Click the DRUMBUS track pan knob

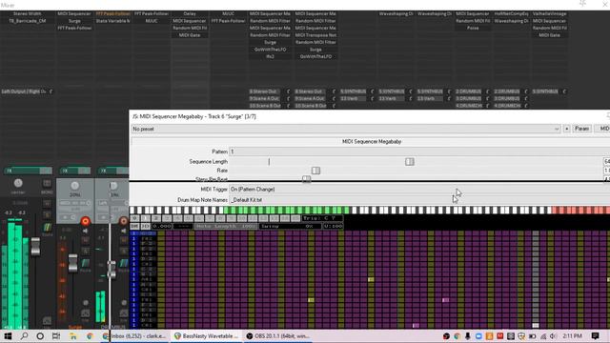pos(113,186)
